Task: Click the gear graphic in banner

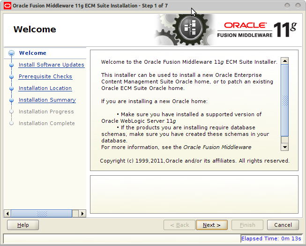Action: click(x=185, y=30)
